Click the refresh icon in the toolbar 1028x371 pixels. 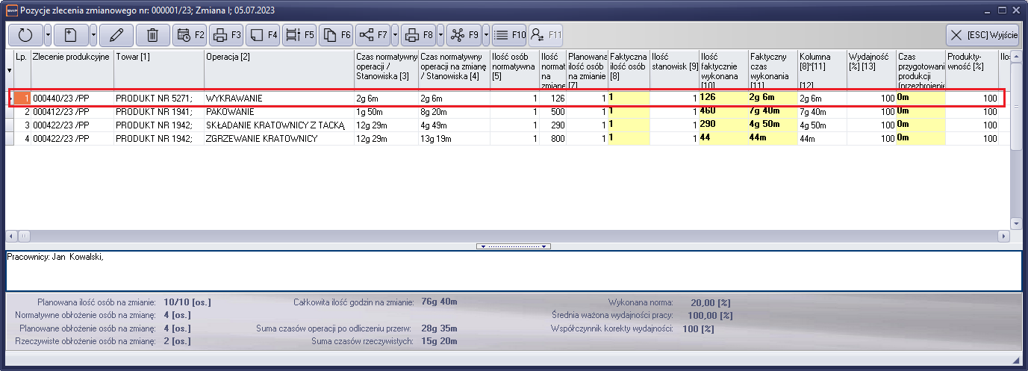pyautogui.click(x=25, y=35)
